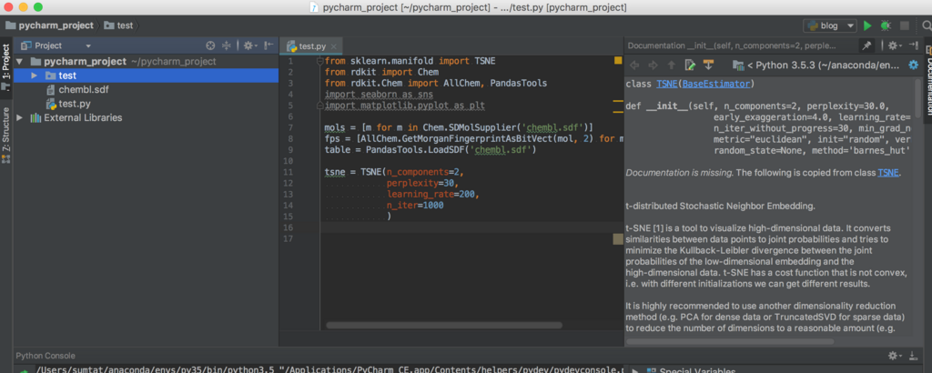Image resolution: width=932 pixels, height=373 pixels.
Task: Open Project panel gear settings
Action: [x=248, y=45]
